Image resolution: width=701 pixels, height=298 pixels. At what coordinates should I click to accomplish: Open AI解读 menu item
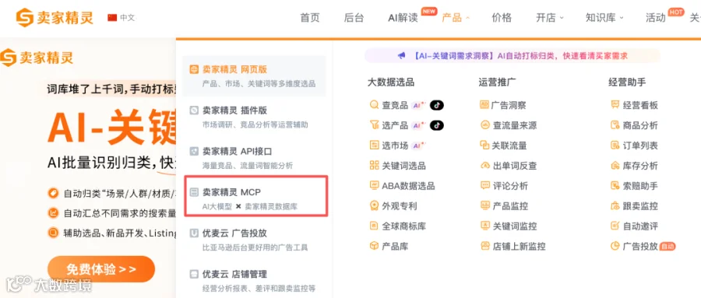click(403, 18)
